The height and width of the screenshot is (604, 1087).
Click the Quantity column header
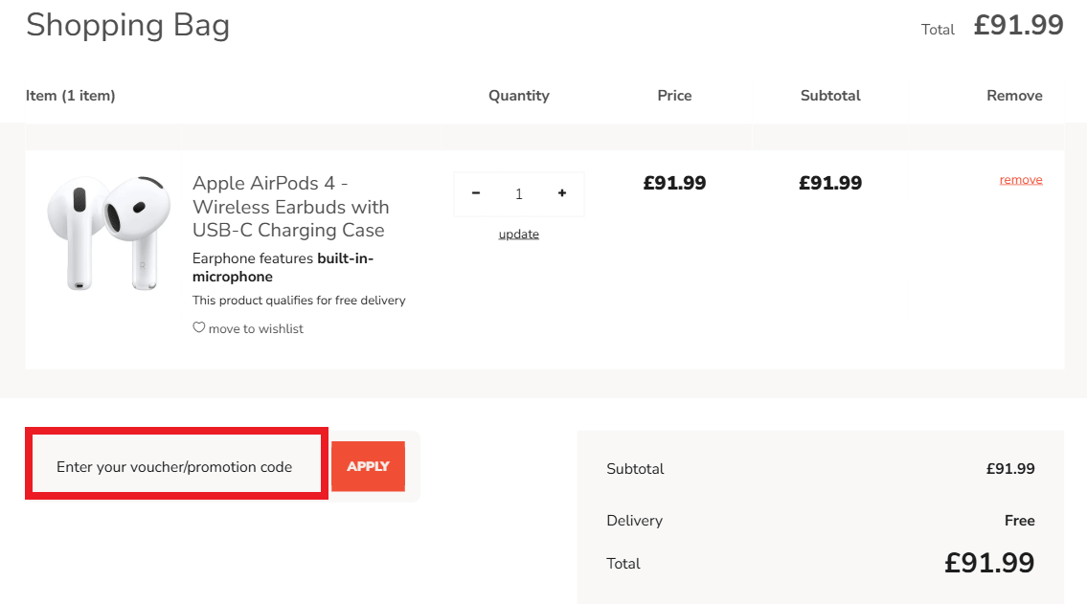(519, 96)
